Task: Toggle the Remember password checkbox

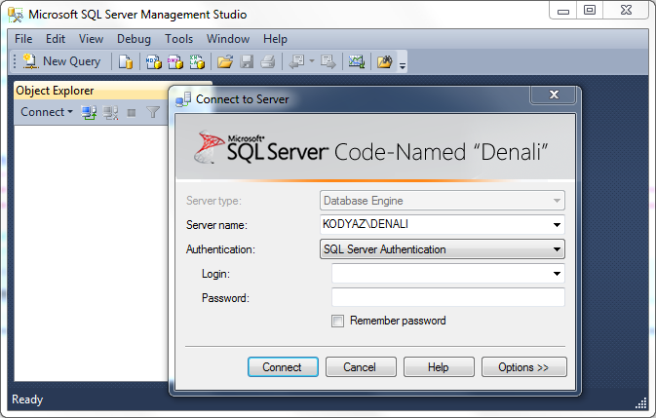Action: click(x=337, y=321)
